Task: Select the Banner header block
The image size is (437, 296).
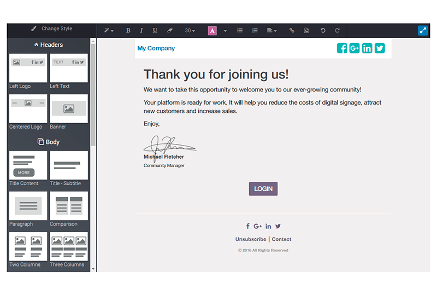Action: [69, 109]
